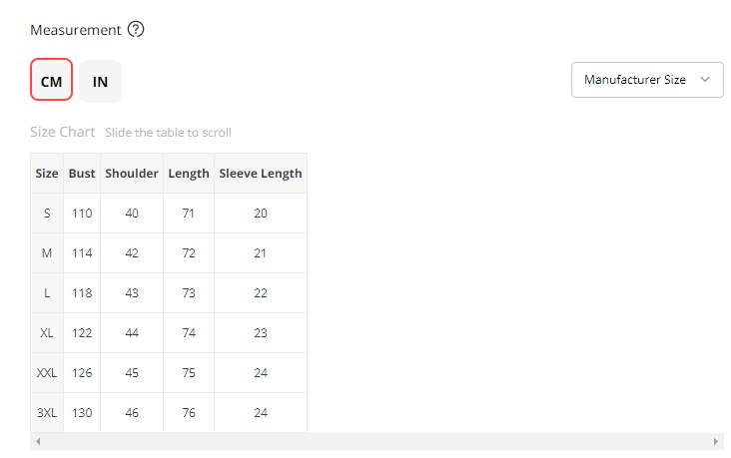Click the bust value 118 for size L
This screenshot has width=731, height=458.
click(82, 293)
